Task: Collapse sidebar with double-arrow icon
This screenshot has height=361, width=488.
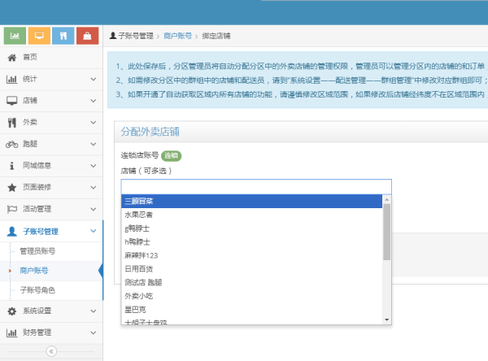Action: tap(51, 351)
